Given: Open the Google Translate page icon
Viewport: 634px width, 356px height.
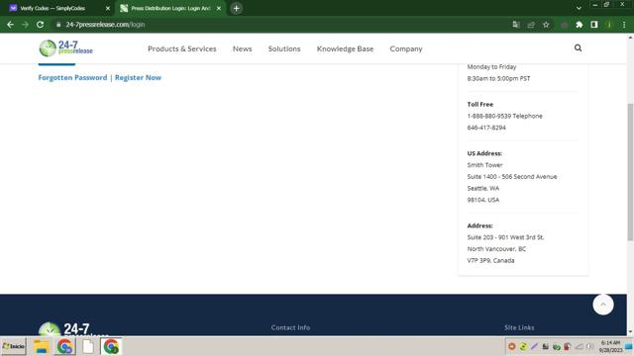Looking at the screenshot, I should coord(516,25).
